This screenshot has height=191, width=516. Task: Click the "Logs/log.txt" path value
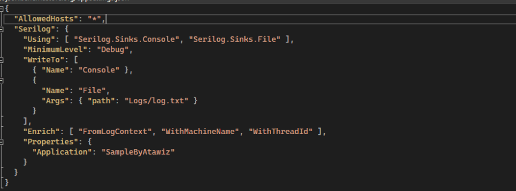156,100
